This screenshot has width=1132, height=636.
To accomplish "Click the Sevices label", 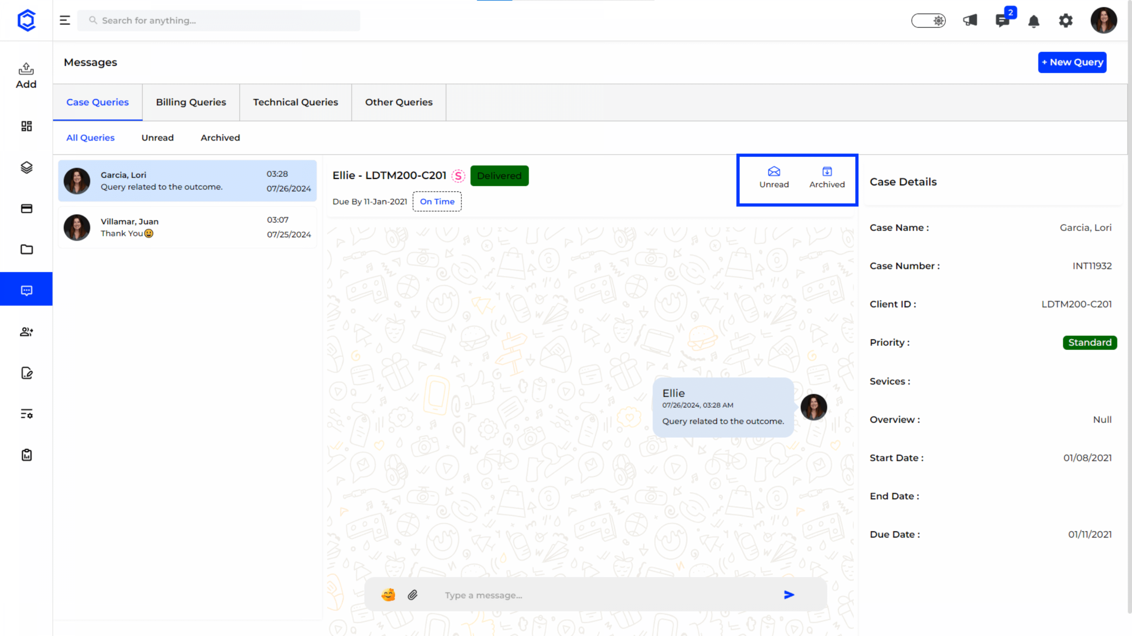I will pos(890,382).
